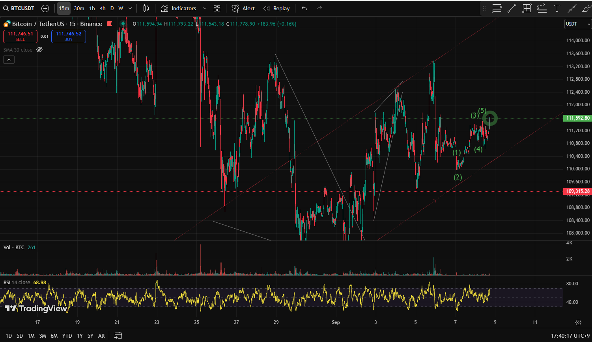Click the Bitcoin / TetherUS symbol title
Screen dimensions: 592x342
(x=57, y=24)
